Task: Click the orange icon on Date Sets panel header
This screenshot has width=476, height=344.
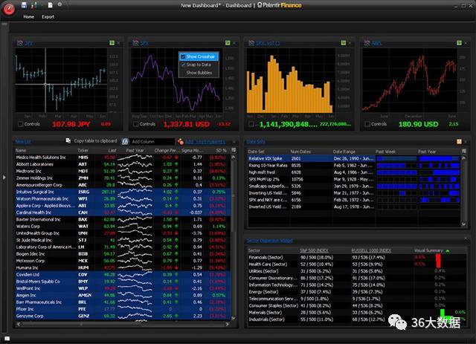Action: click(459, 142)
